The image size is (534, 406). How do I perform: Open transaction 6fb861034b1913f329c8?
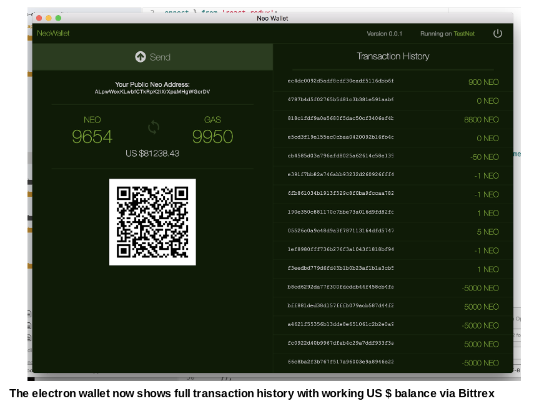coord(340,193)
